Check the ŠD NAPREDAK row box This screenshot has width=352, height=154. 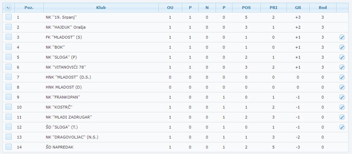[x=9, y=147]
